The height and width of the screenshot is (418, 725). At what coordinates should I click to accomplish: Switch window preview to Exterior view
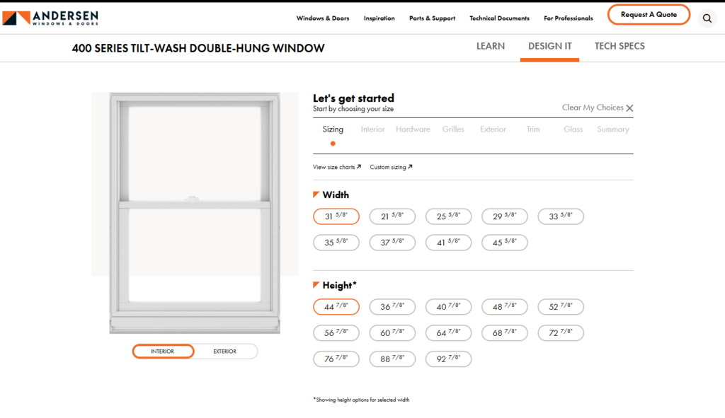point(225,352)
